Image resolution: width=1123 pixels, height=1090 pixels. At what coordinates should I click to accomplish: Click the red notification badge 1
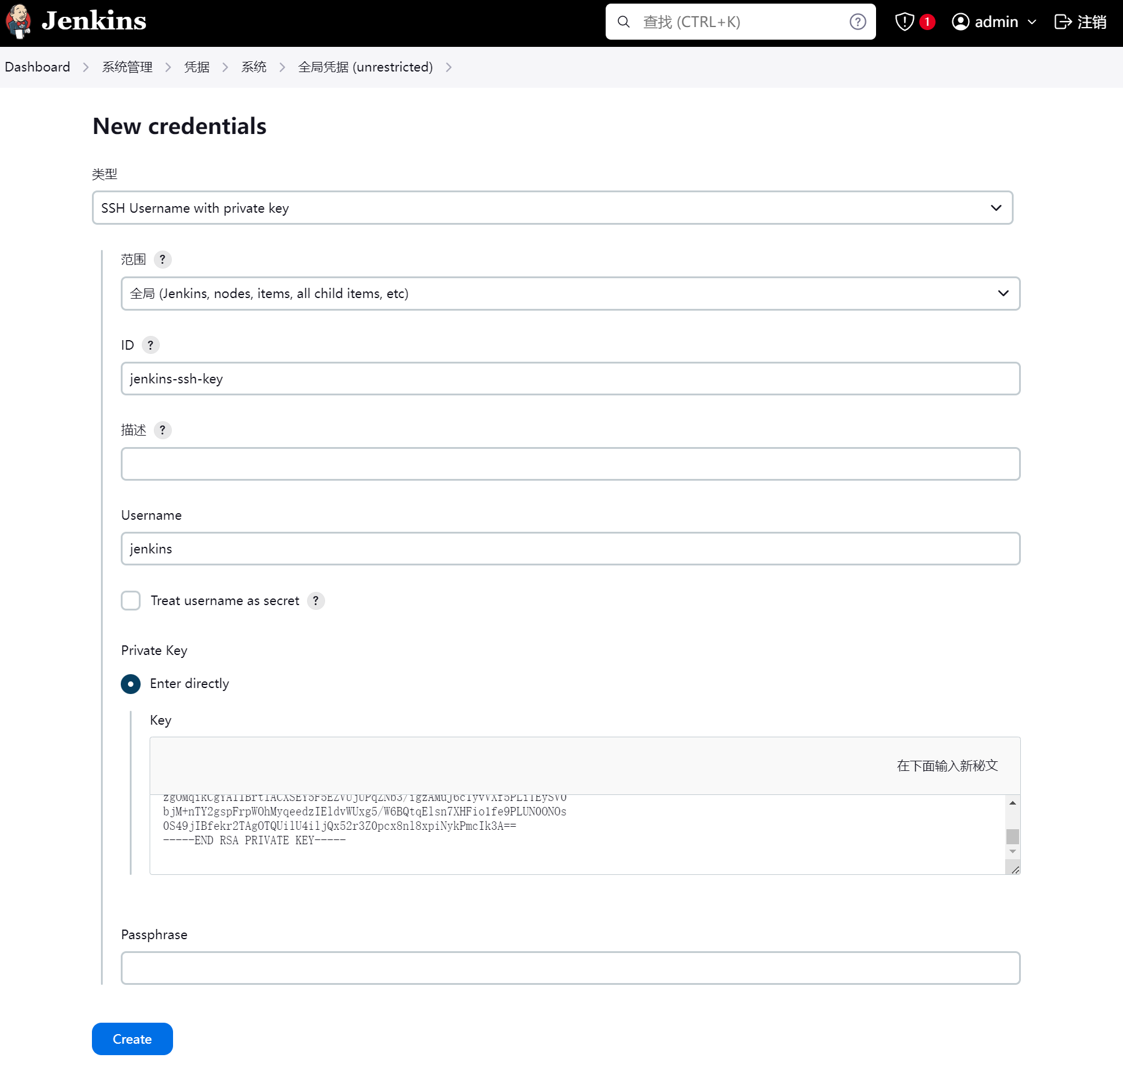tap(927, 22)
